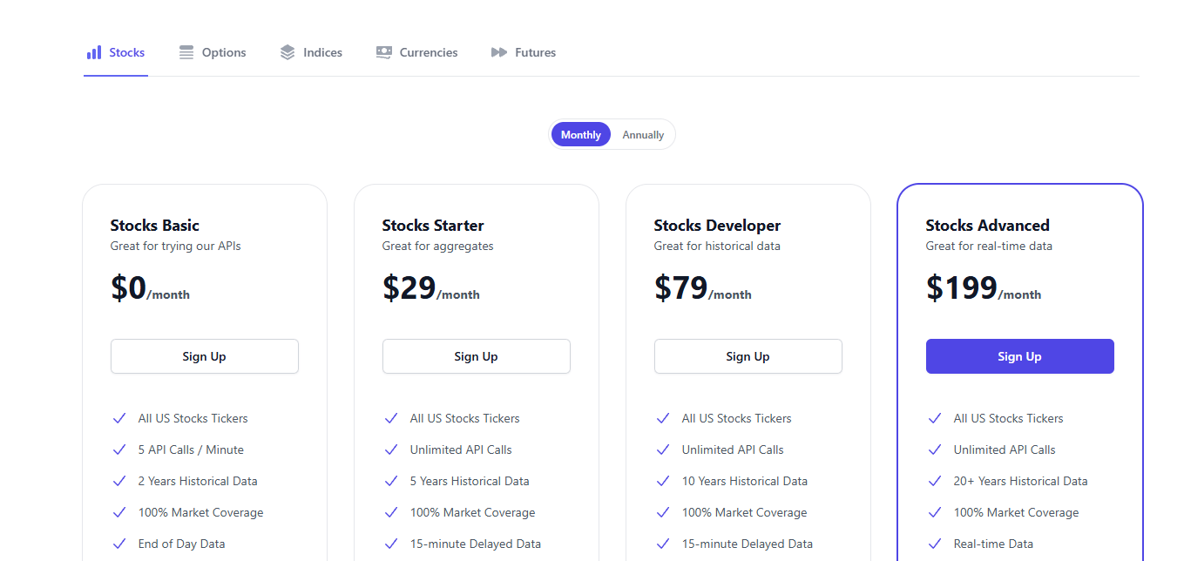Click the checkmark next to End of Day Data
The width and height of the screenshot is (1184, 561).
(x=119, y=543)
